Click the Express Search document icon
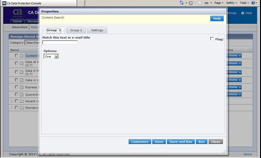The width and height of the screenshot is (261, 158). [x=22, y=87]
